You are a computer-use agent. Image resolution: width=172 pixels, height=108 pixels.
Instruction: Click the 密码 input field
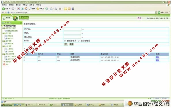pyautogui.click(x=72, y=33)
